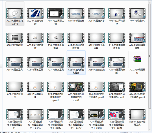Select the A17-PS修复工具 video icon
This screenshot has width=152, height=133.
pos(55,62)
